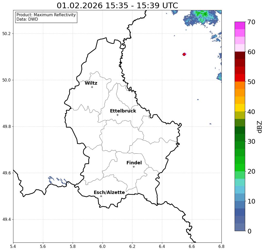Click the 30 tick label on colorbar
This screenshot has height=251, width=265.
pyautogui.click(x=251, y=142)
